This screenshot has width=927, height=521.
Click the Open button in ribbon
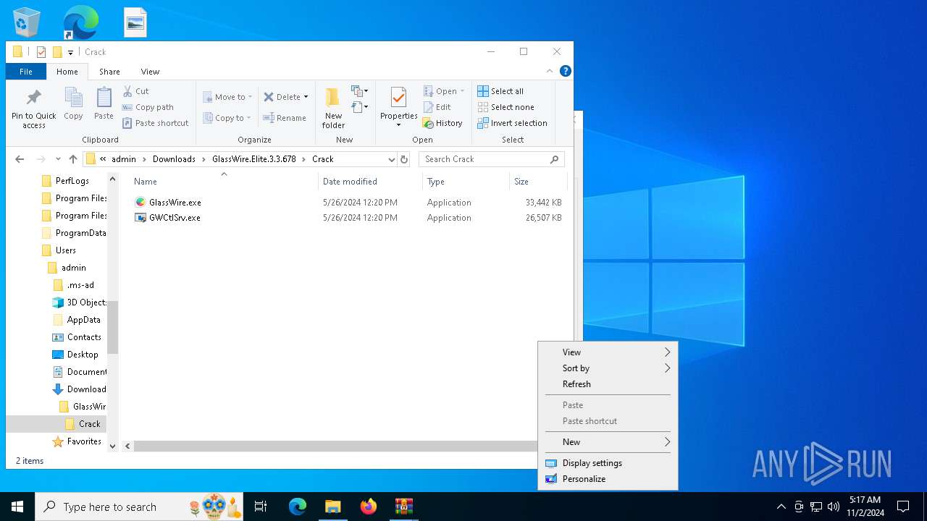click(444, 91)
